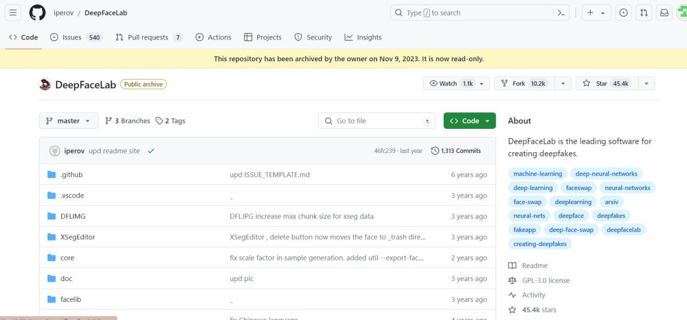Click the .vscode folder icon
This screenshot has width=687, height=320.
(x=52, y=195)
